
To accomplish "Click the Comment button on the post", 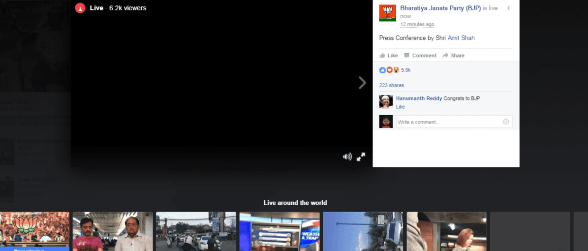I will point(420,56).
